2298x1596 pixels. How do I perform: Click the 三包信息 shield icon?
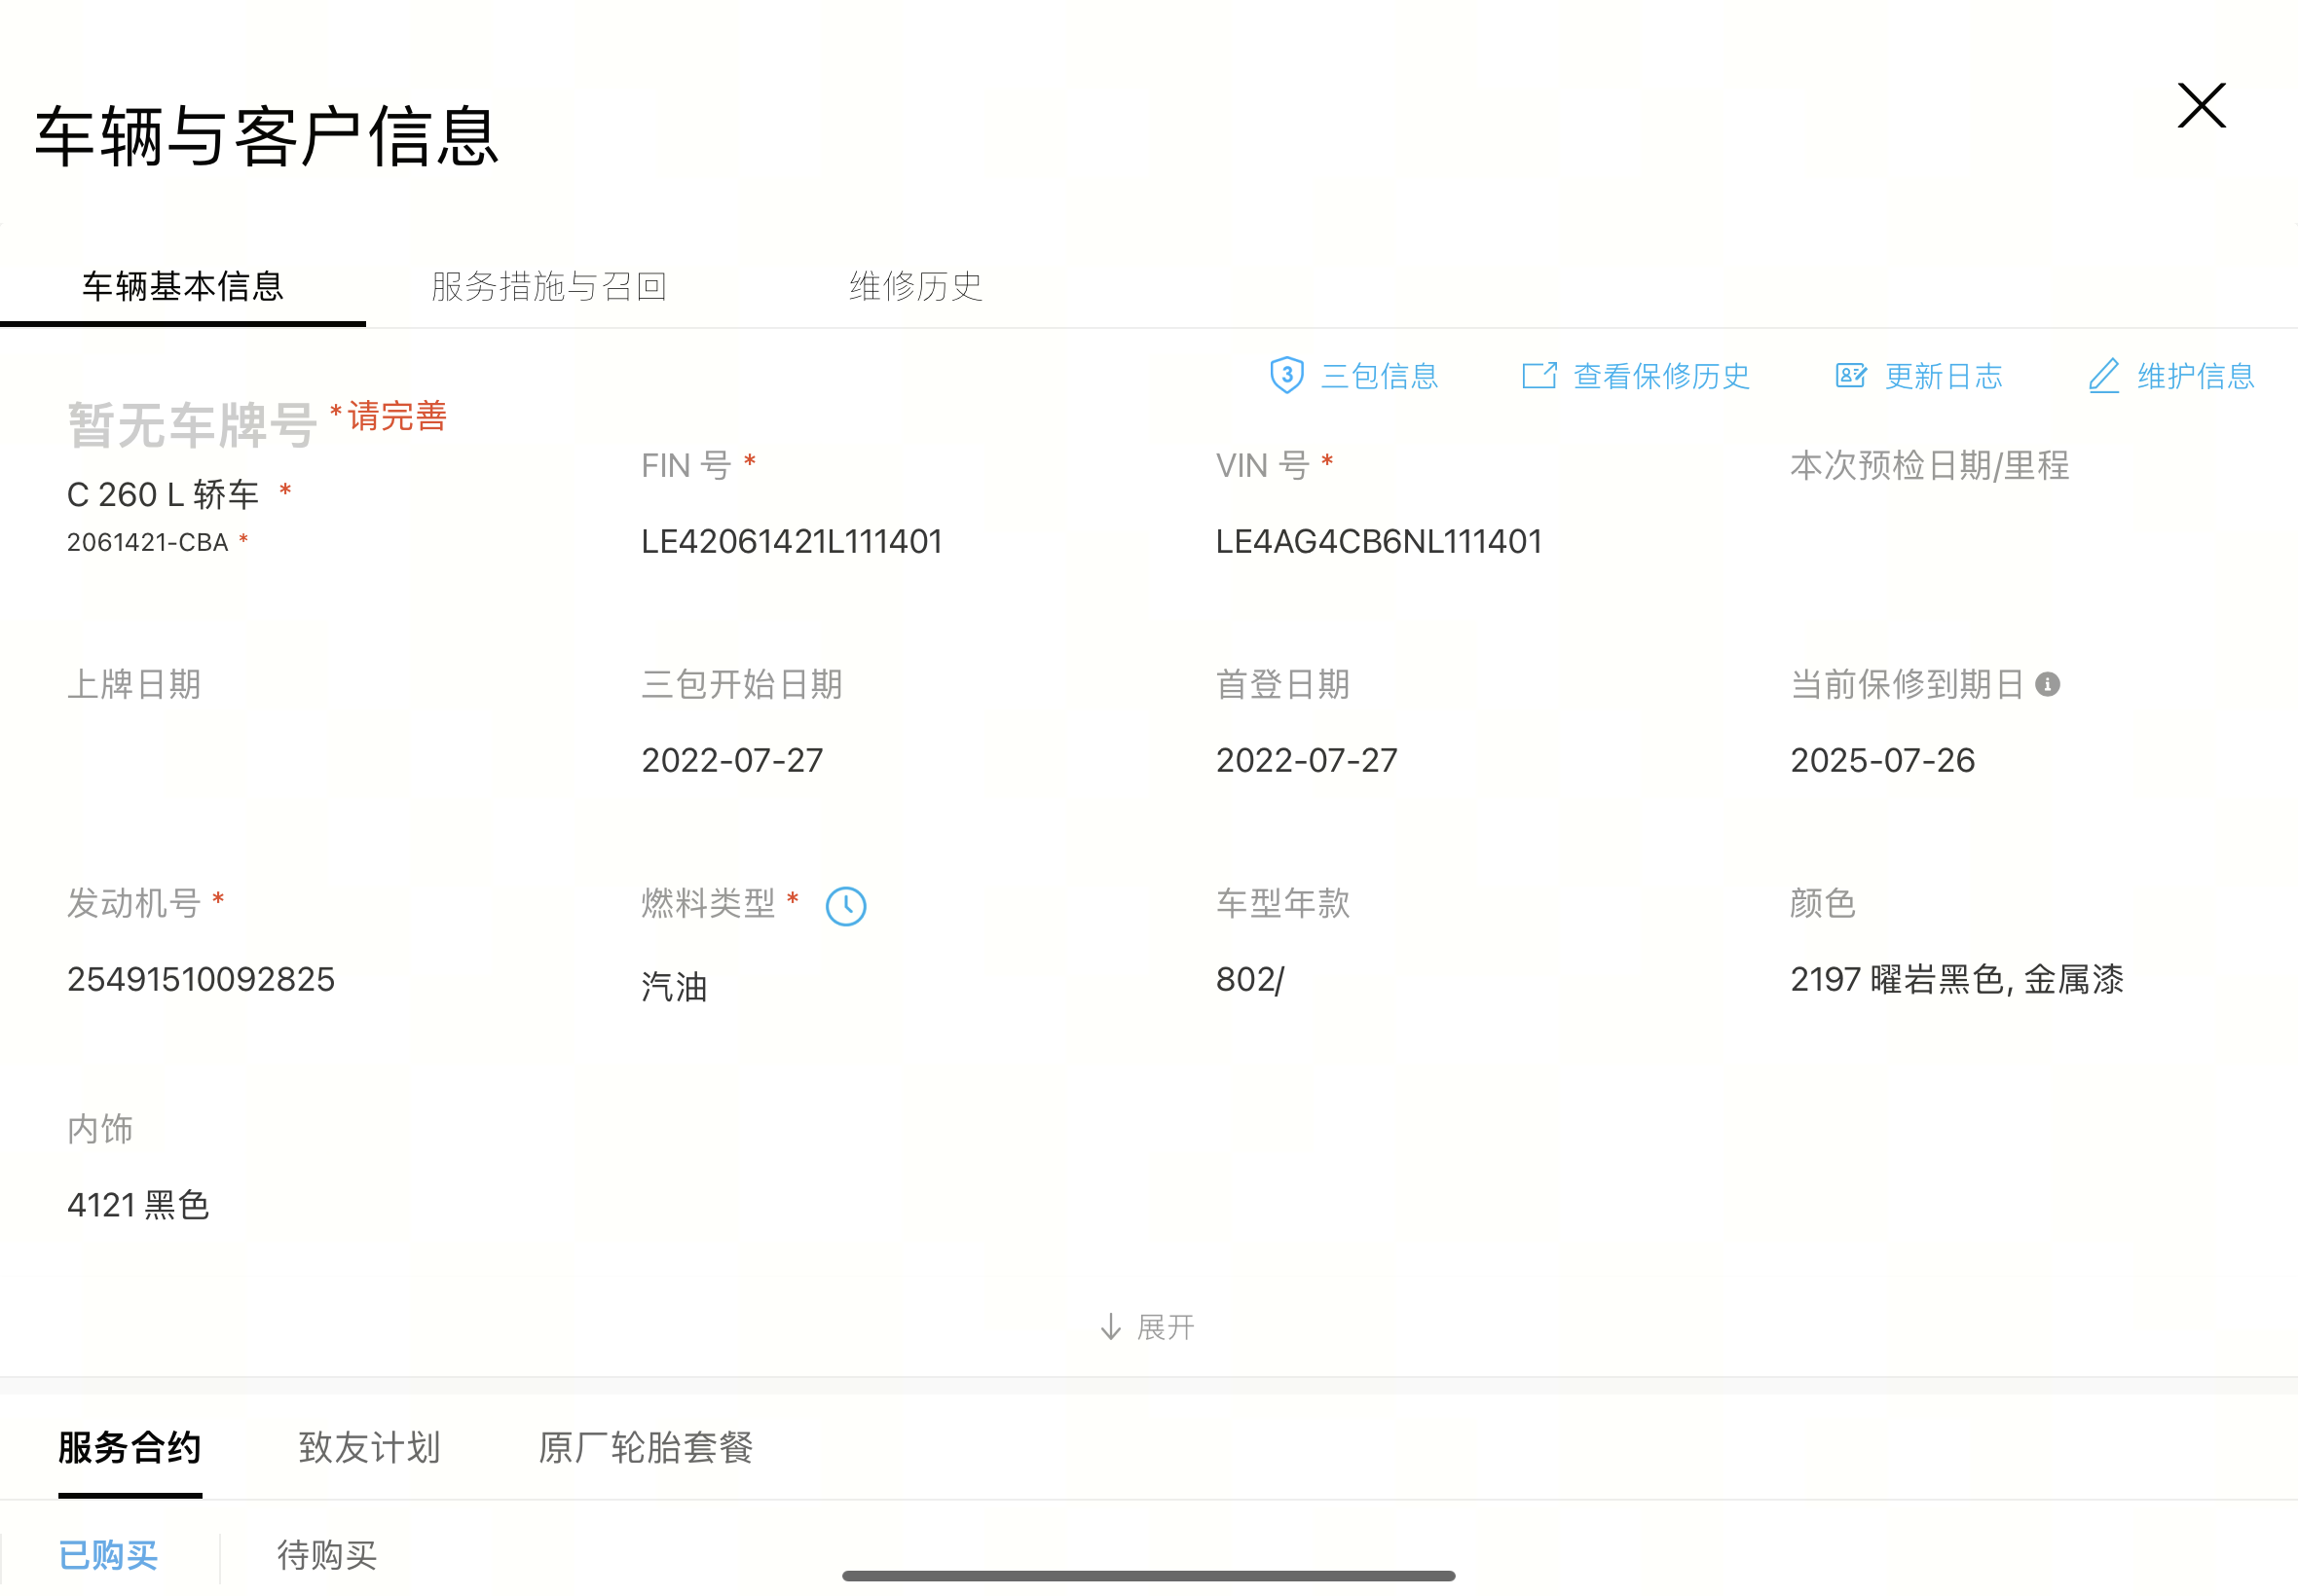click(1286, 376)
